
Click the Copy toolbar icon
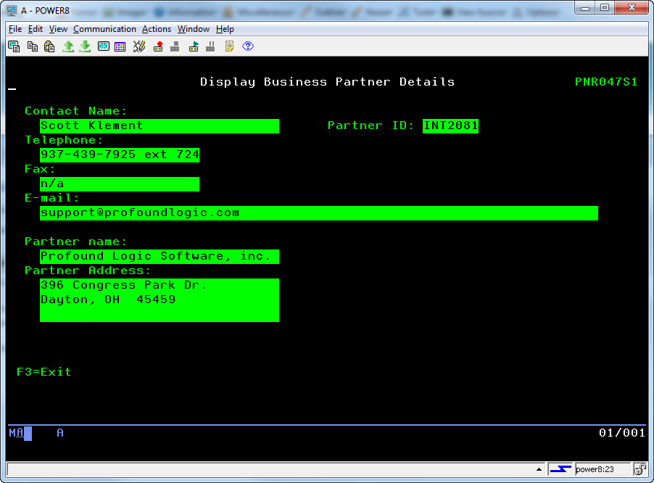point(32,46)
